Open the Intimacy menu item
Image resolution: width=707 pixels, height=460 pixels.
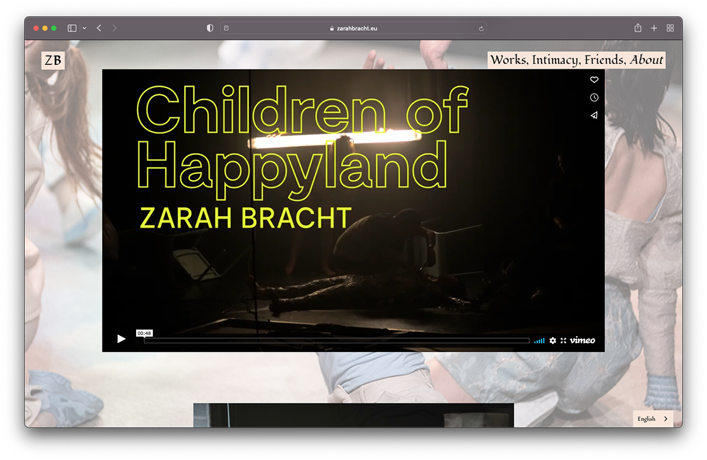tap(557, 59)
